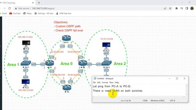Click the Area 1 label
This screenshot has height=110, width=196.
[x=13, y=64]
